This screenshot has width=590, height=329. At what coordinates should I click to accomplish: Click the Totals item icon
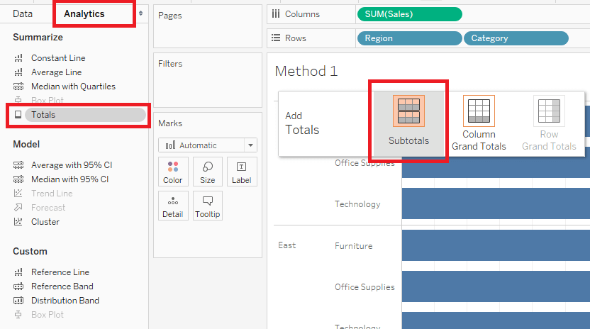point(18,114)
